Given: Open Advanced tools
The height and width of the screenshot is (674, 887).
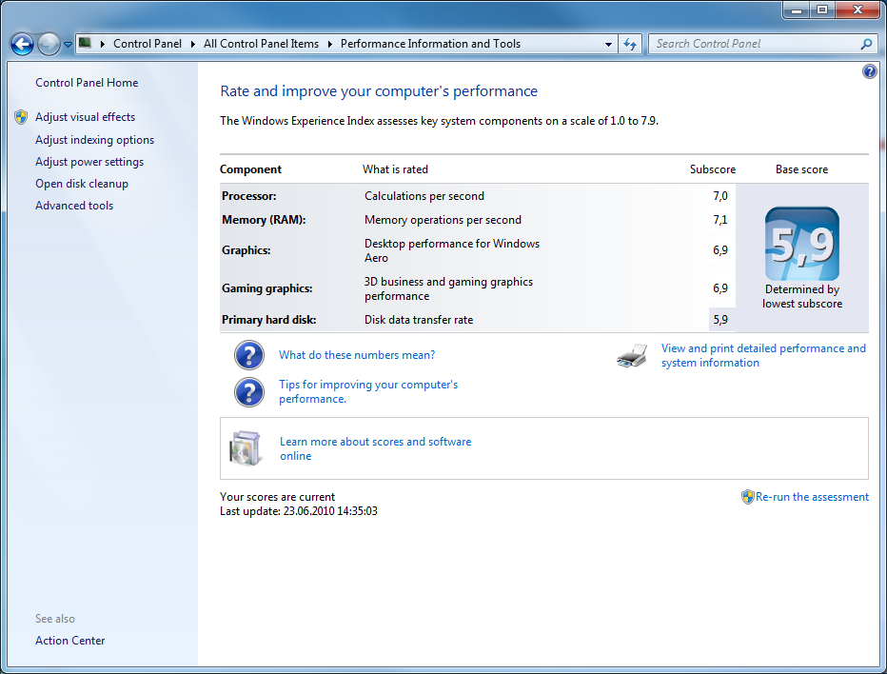Looking at the screenshot, I should click(x=74, y=206).
